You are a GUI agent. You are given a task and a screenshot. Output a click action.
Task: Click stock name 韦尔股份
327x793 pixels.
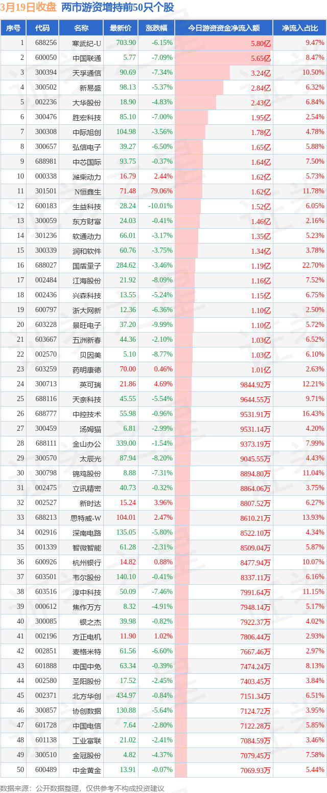(x=87, y=578)
